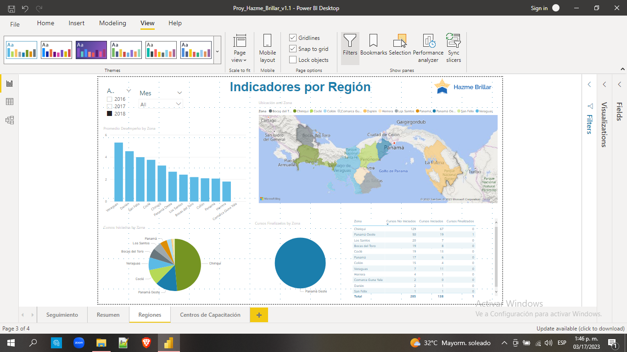
Task: Enable the Lock objects checkbox
Action: point(293,60)
